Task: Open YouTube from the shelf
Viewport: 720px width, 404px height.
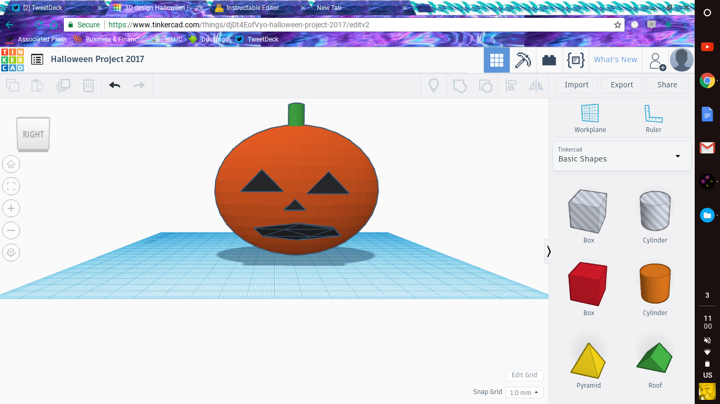Action: pos(707,47)
